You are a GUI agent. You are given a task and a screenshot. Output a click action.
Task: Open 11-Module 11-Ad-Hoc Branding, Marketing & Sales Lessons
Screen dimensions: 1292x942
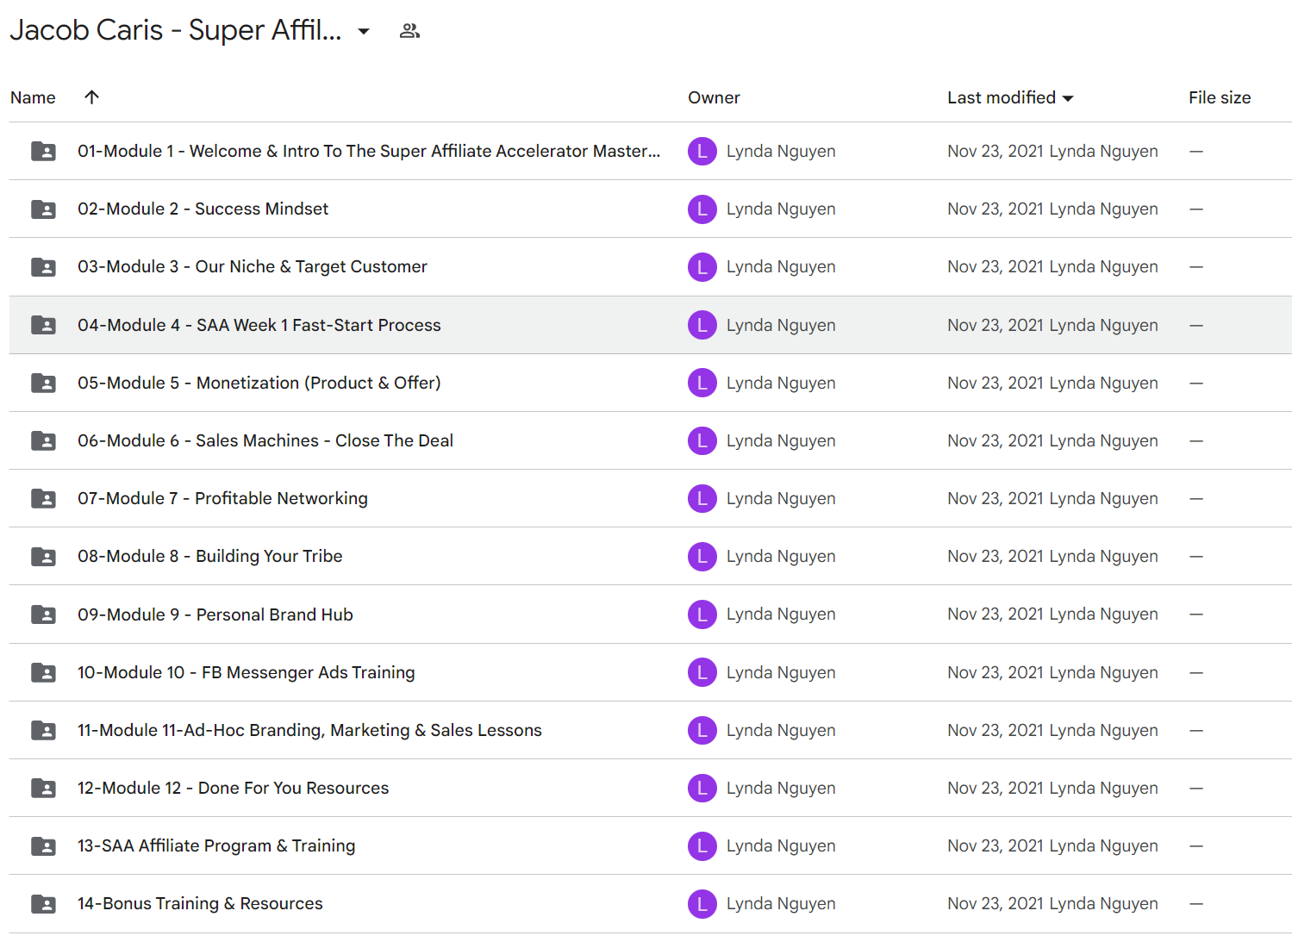coord(309,730)
